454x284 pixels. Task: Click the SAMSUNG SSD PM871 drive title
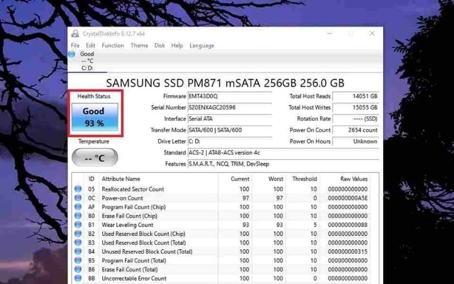point(225,83)
